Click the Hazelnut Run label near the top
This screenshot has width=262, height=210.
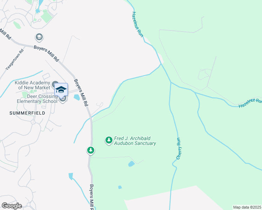138,24
